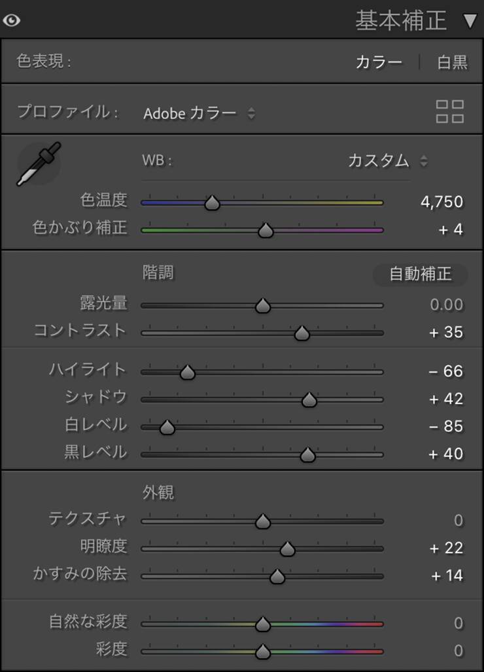The height and width of the screenshot is (672, 484).
Task: Click the ハイライト slider handle
Action: pyautogui.click(x=188, y=373)
